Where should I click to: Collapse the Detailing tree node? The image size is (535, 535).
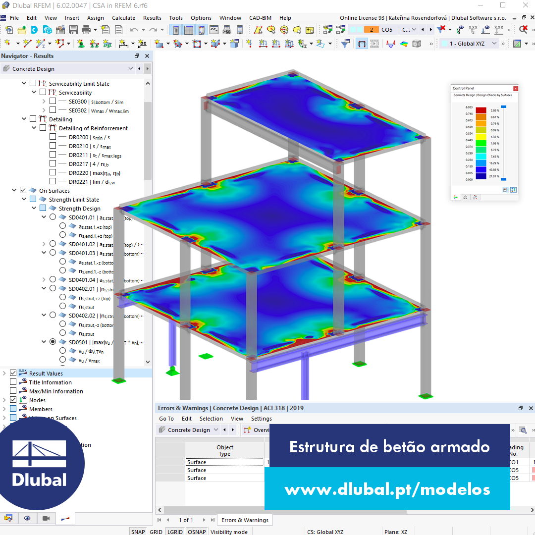tap(24, 119)
